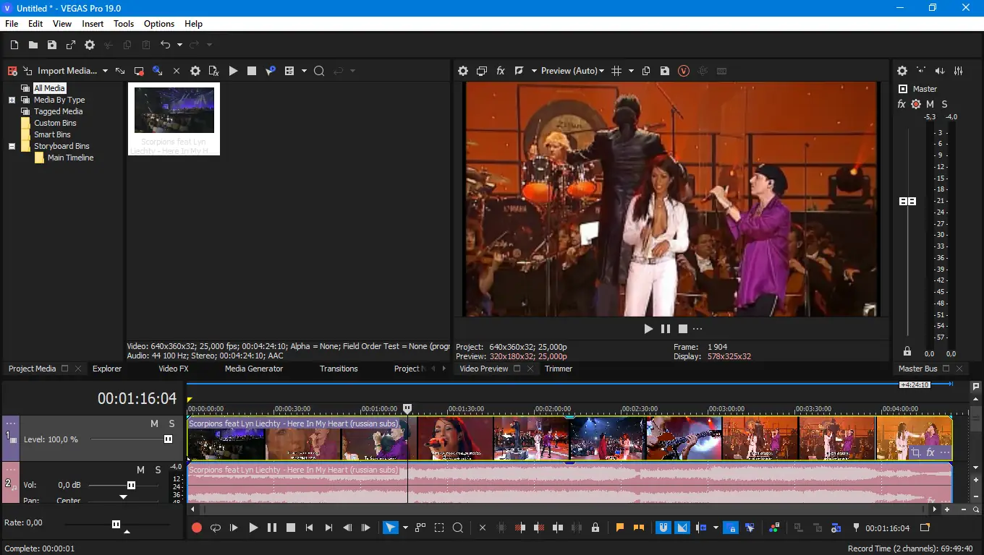Mute the Master bus with M

pos(930,104)
